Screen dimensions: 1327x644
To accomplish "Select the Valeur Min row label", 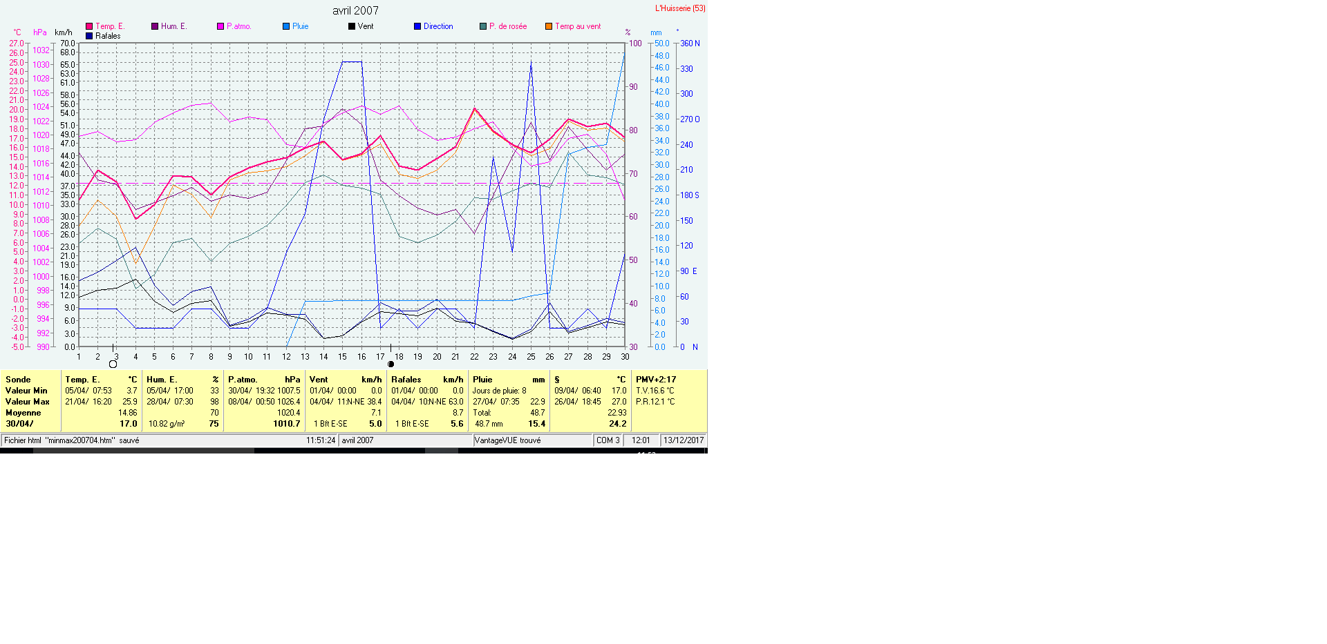I will 26,391.
